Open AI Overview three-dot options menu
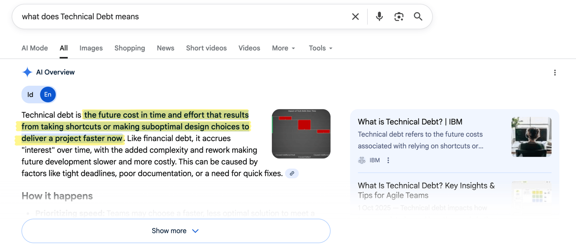The image size is (576, 247). tap(555, 73)
